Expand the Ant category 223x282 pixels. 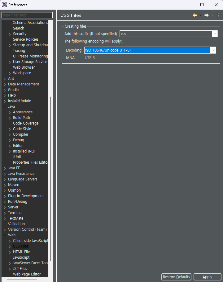click(5, 79)
